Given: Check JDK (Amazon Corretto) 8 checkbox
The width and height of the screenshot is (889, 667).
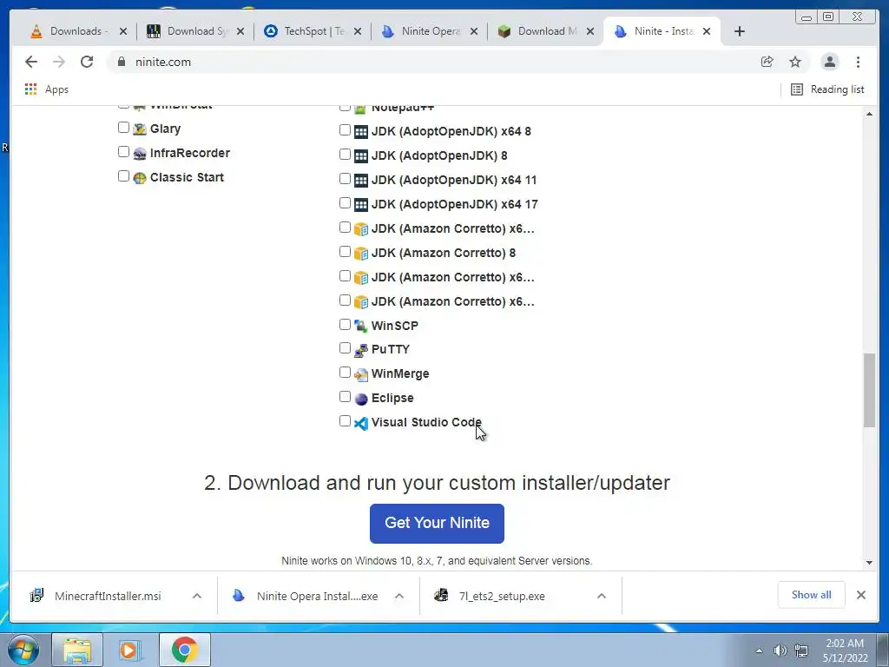Looking at the screenshot, I should (345, 251).
